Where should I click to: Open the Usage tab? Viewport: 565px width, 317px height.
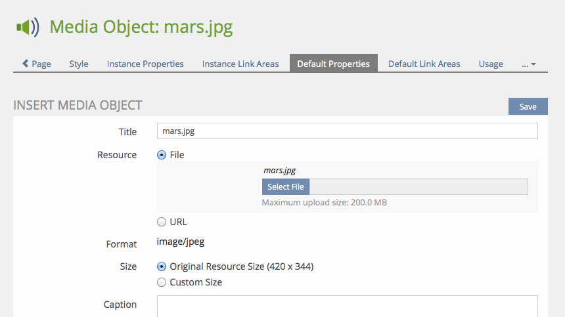pos(491,64)
